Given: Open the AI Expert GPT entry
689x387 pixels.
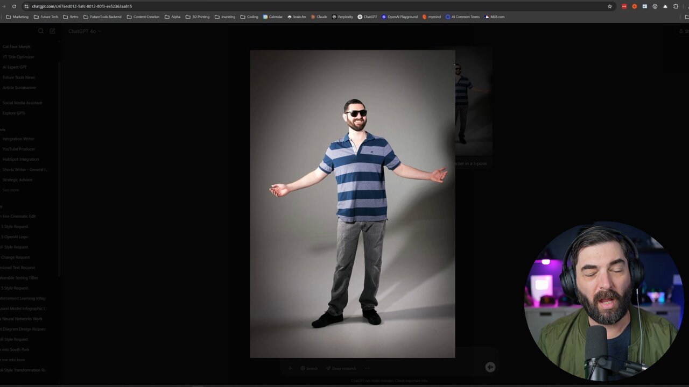Looking at the screenshot, I should pos(15,67).
